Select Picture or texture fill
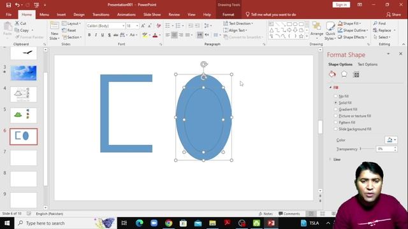Image resolution: width=408 pixels, height=229 pixels. coord(353,116)
